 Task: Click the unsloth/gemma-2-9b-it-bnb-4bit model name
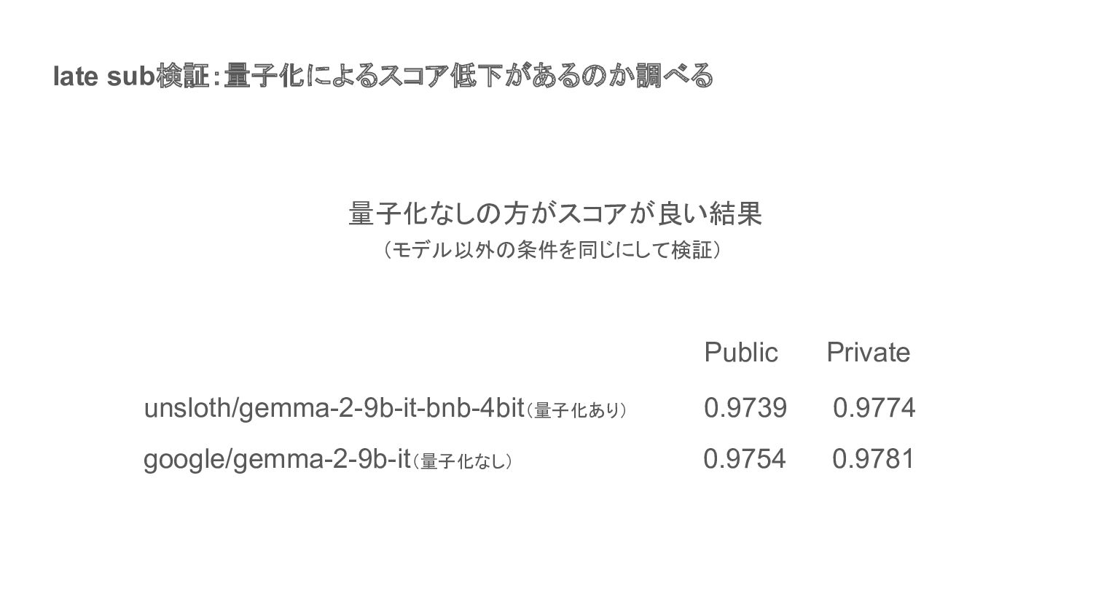point(334,409)
